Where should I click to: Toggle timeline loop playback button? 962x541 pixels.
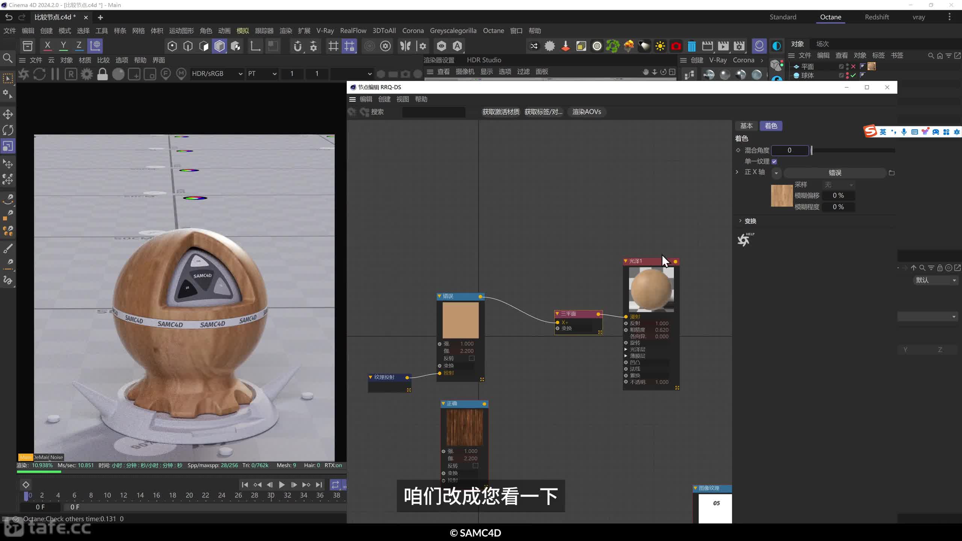tap(335, 485)
